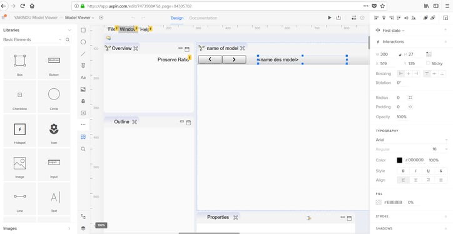Image resolution: width=453 pixels, height=234 pixels.
Task: Open the Arial font family dropdown
Action: click(x=412, y=140)
